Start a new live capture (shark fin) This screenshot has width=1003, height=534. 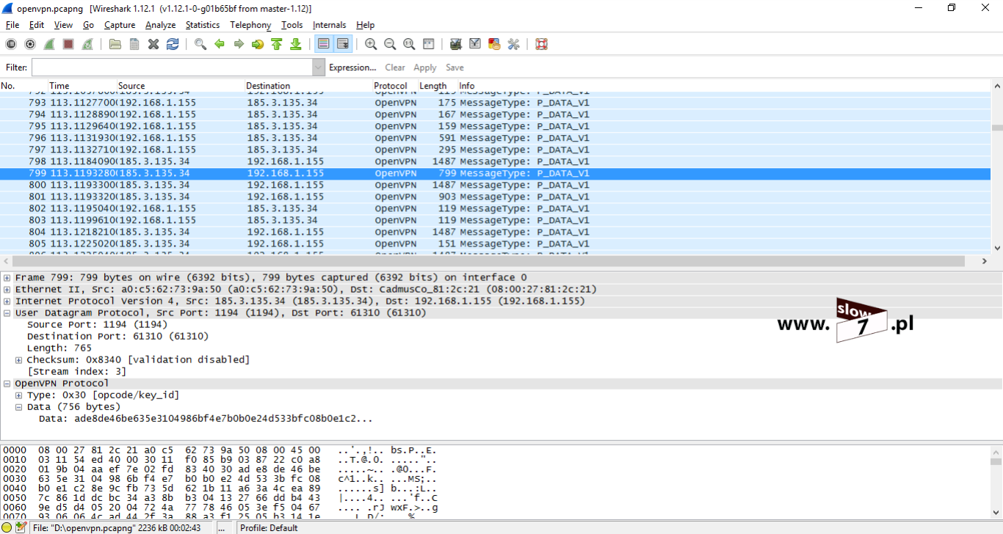tap(49, 44)
